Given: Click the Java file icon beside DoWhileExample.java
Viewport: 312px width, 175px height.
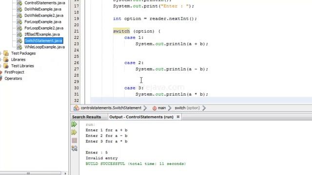Looking at the screenshot, I should coord(19,9).
